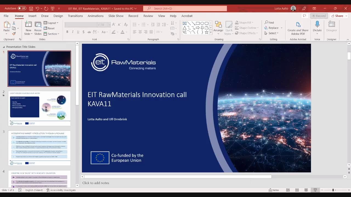Click Find in Editing group
The image size is (351, 197).
pyautogui.click(x=269, y=22)
